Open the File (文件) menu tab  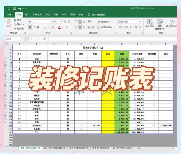coord(9,14)
